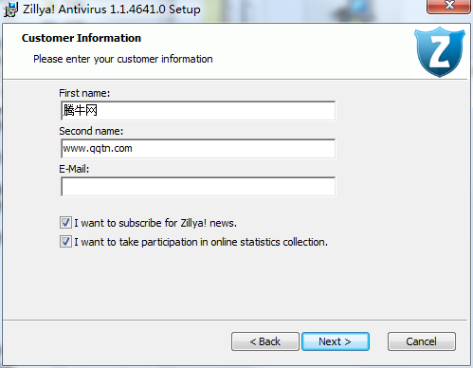This screenshot has height=368, width=473.
Task: Focus the First name input field
Action: point(198,111)
